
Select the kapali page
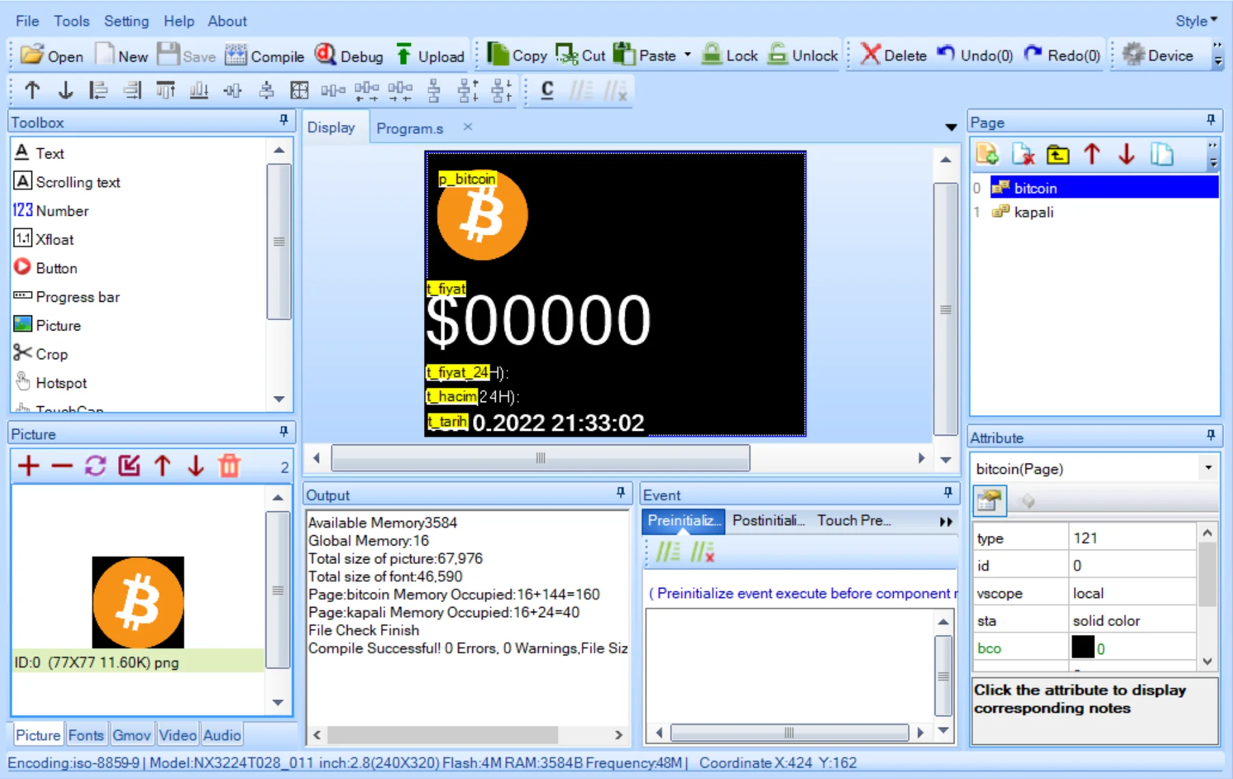(x=1034, y=212)
